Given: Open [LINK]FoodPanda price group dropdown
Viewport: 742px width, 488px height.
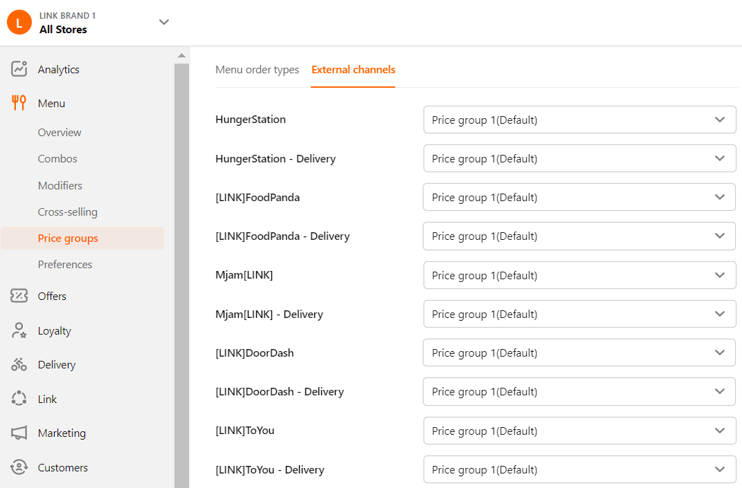Looking at the screenshot, I should (x=580, y=197).
